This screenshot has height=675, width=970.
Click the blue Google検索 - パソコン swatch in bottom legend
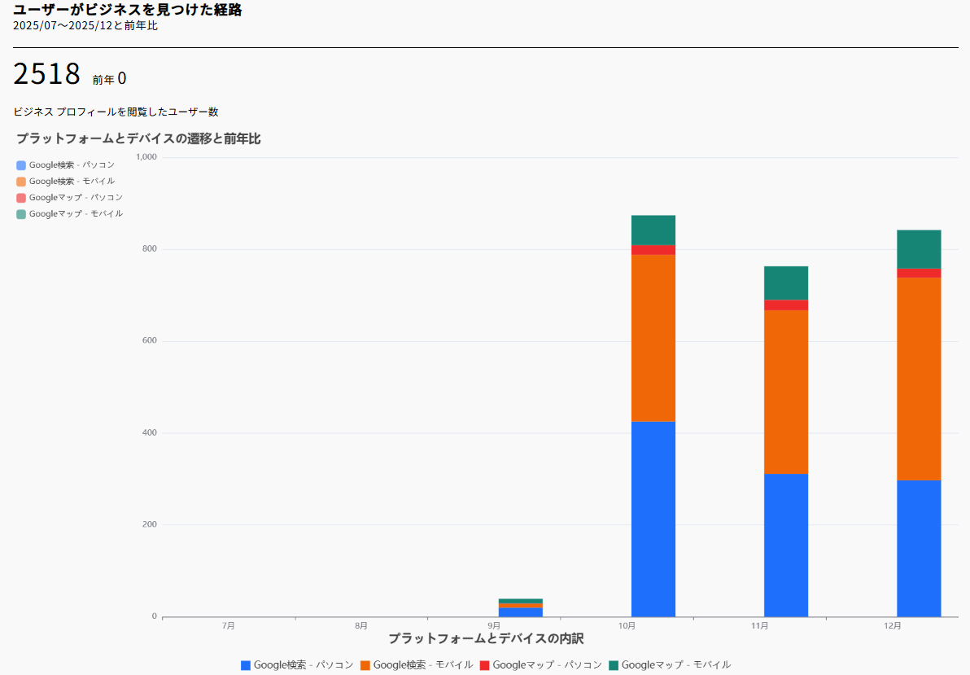coord(246,665)
